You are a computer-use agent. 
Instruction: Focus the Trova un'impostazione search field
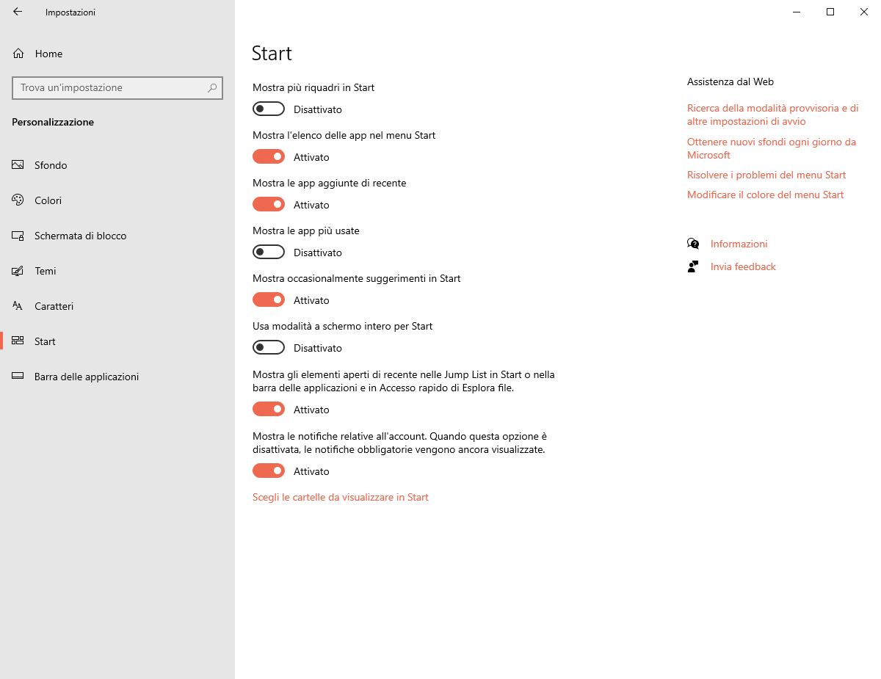coord(110,88)
